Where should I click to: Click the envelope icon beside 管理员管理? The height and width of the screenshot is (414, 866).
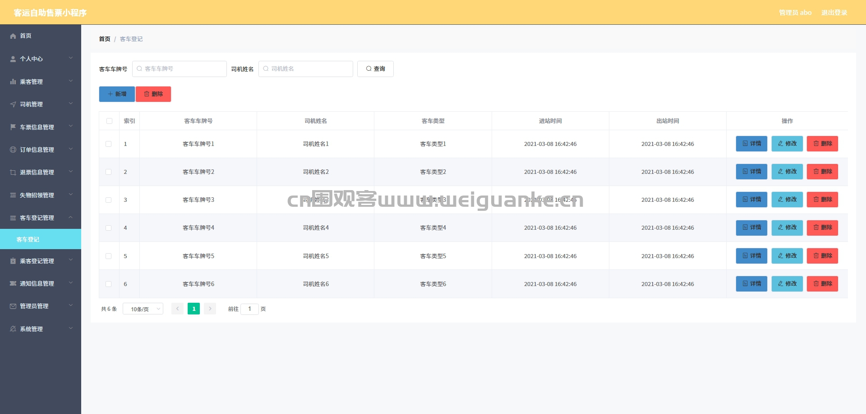click(13, 306)
